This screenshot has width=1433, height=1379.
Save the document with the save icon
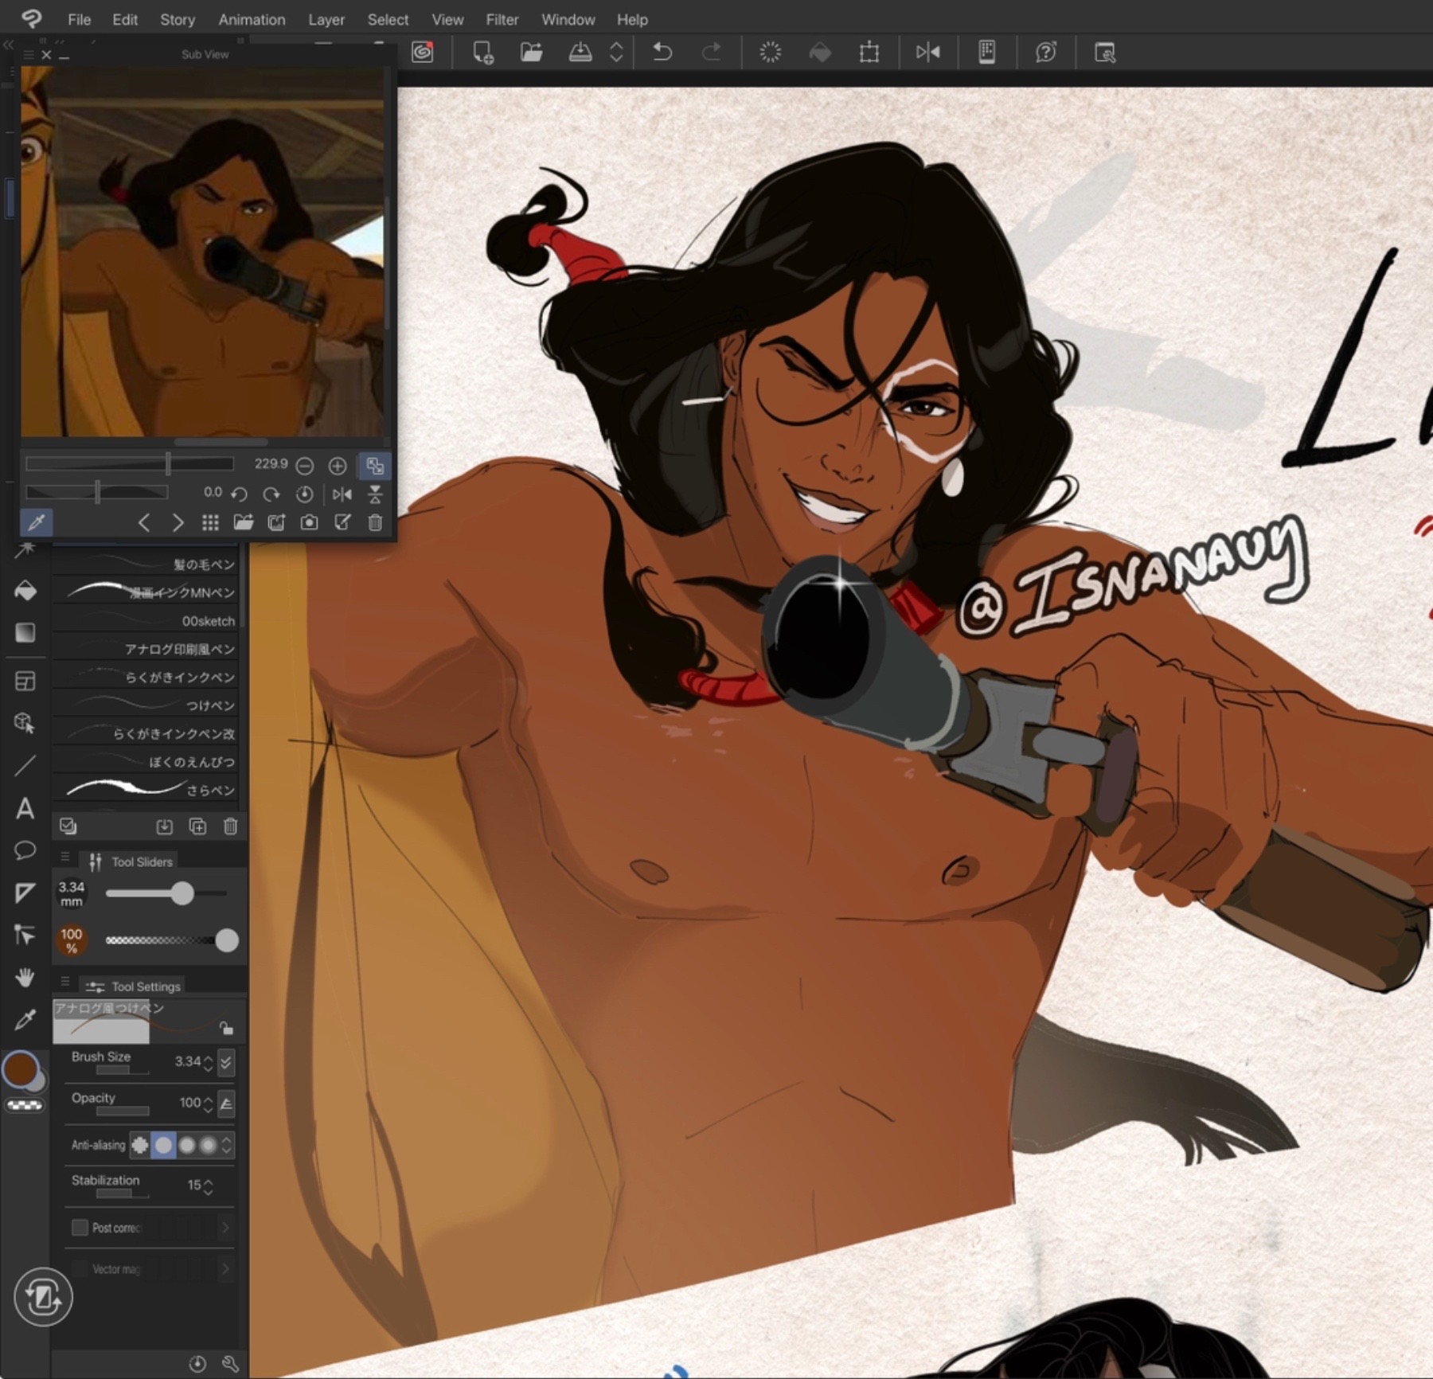pos(580,53)
